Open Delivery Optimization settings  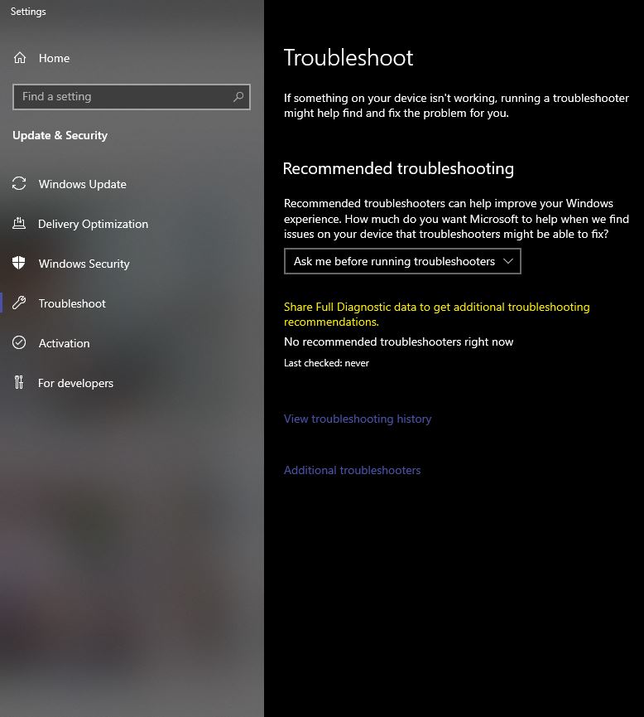click(93, 224)
